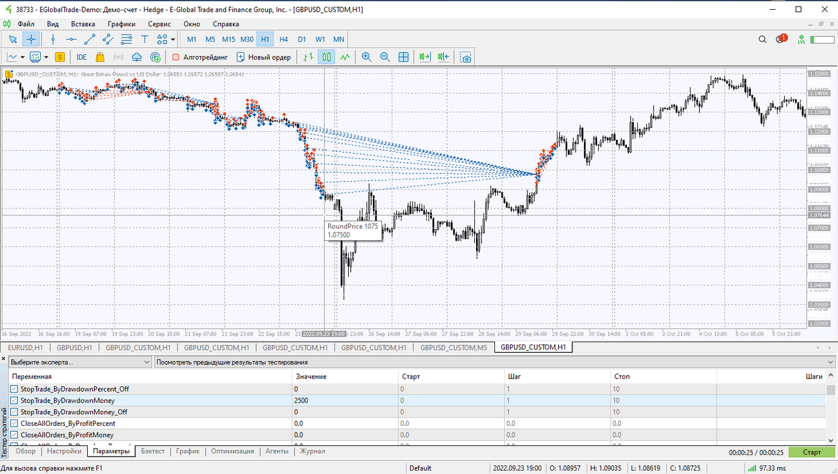Switch to MN timeframe
The height and width of the screenshot is (474, 838).
(x=338, y=39)
